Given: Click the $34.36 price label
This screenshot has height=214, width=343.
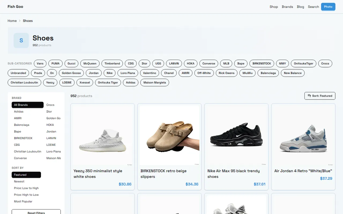Looking at the screenshot, I should pos(192,184).
